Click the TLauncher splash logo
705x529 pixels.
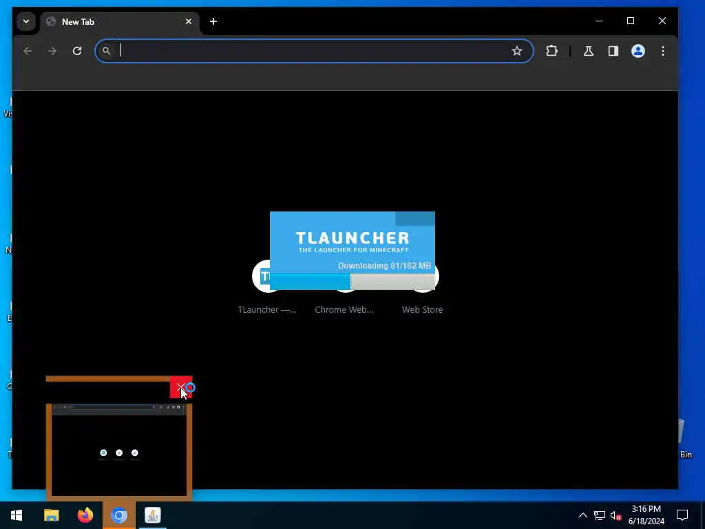(352, 242)
